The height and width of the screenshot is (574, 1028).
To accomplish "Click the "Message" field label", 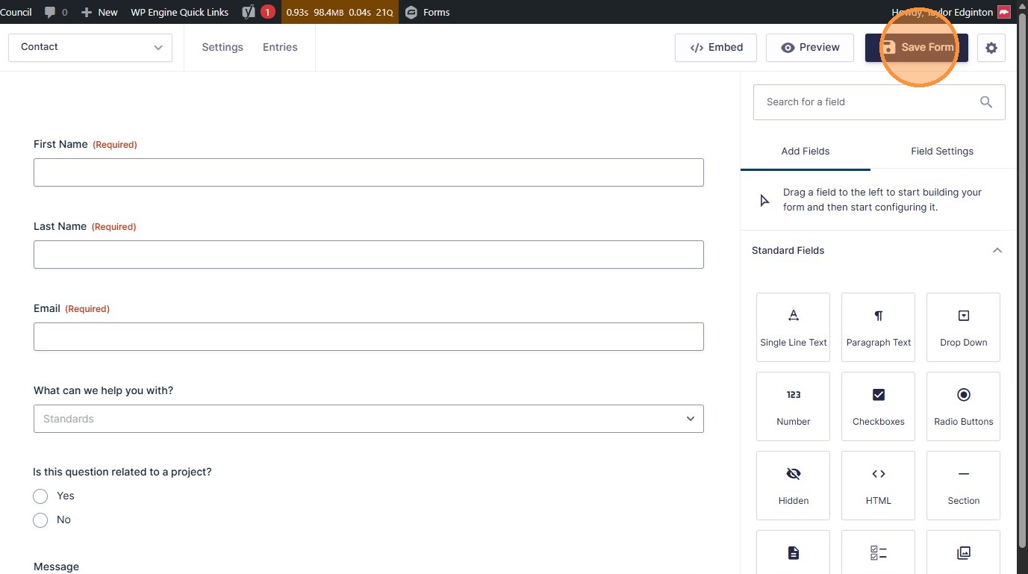I will (56, 567).
